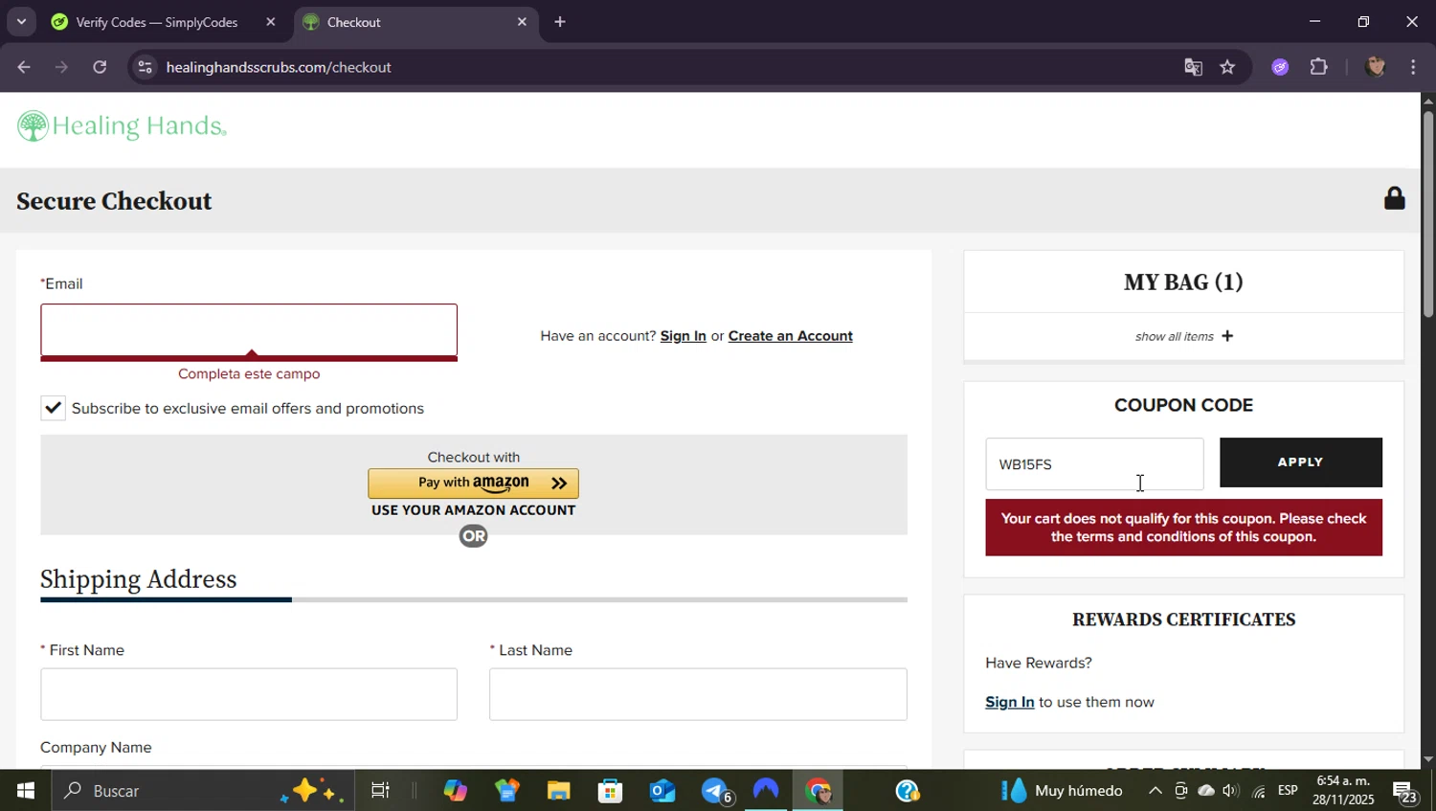The image size is (1436, 811).
Task: Open the volume control in tray
Action: click(1231, 791)
